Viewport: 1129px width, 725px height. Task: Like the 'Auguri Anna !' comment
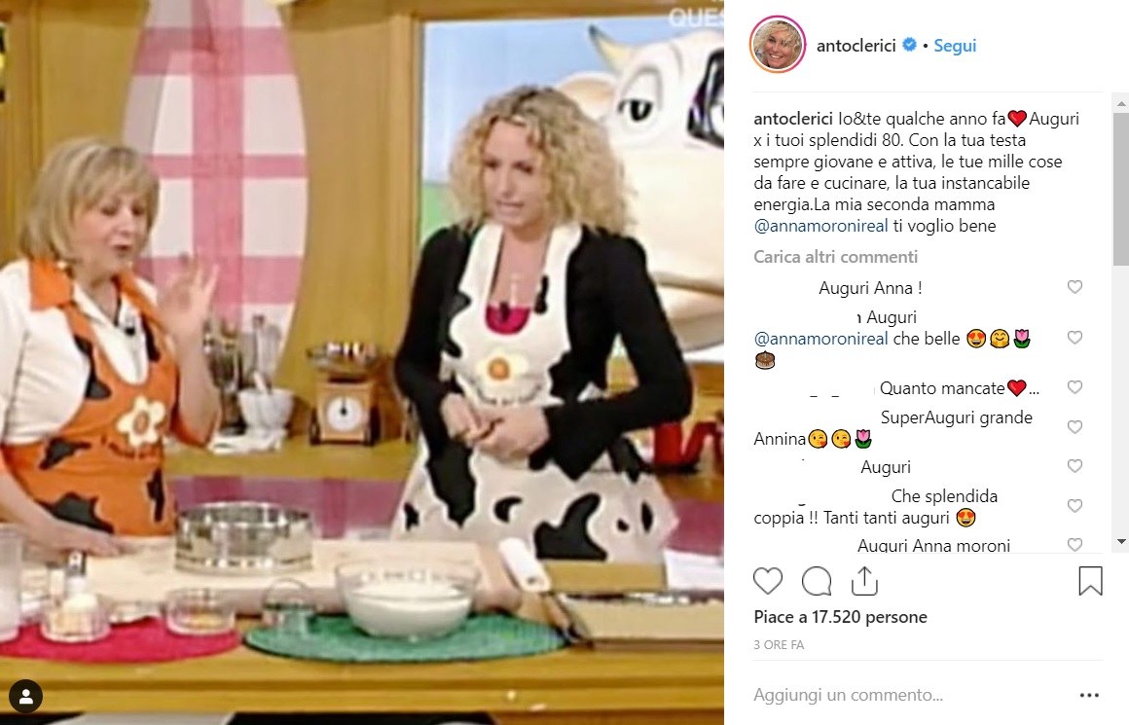coord(1074,287)
